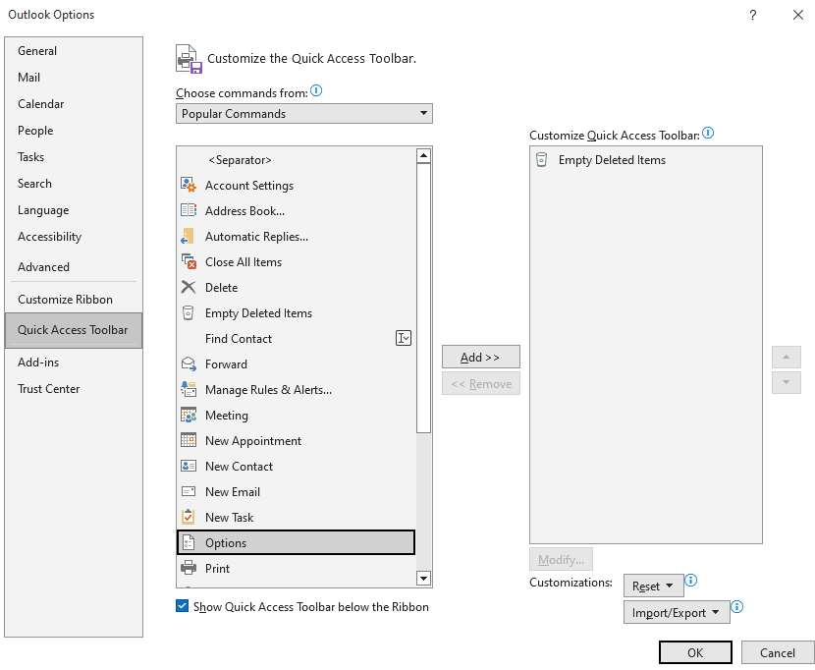
Task: Click the Automatic Replies icon
Action: pyautogui.click(x=188, y=236)
